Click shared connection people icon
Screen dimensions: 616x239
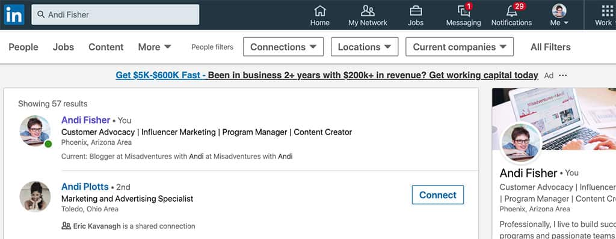click(x=66, y=226)
